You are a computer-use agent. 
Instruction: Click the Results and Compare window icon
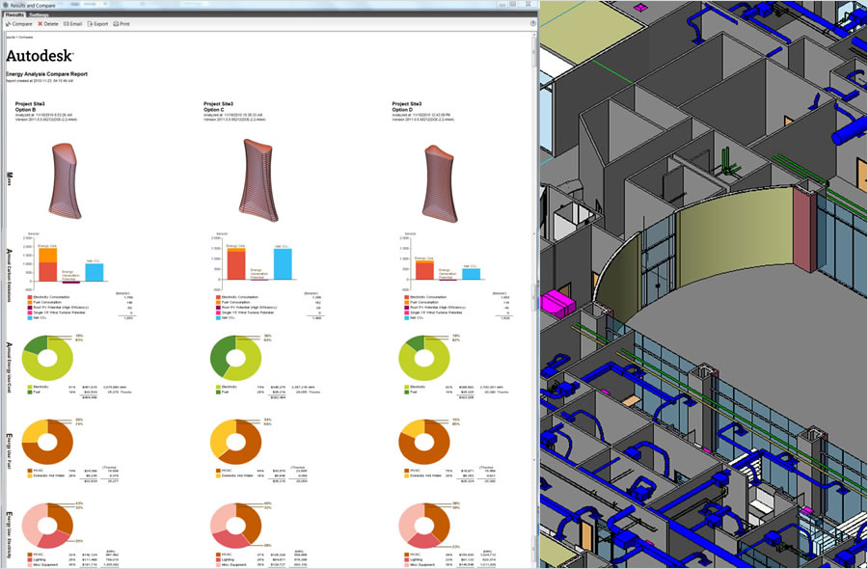click(6, 5)
